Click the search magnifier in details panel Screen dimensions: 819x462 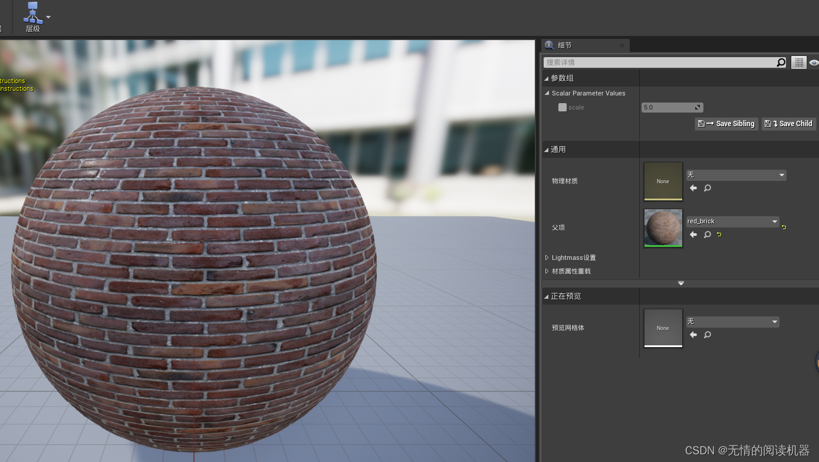coord(781,62)
